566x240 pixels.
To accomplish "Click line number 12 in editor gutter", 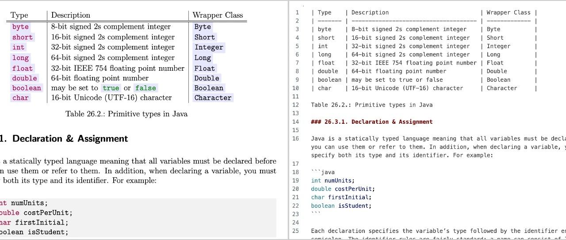I will (x=296, y=105).
